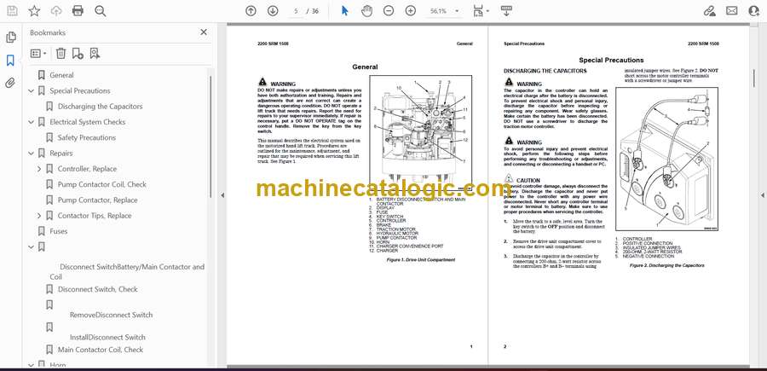Open the fit page options dropdown
The height and width of the screenshot is (371, 767).
[482, 11]
